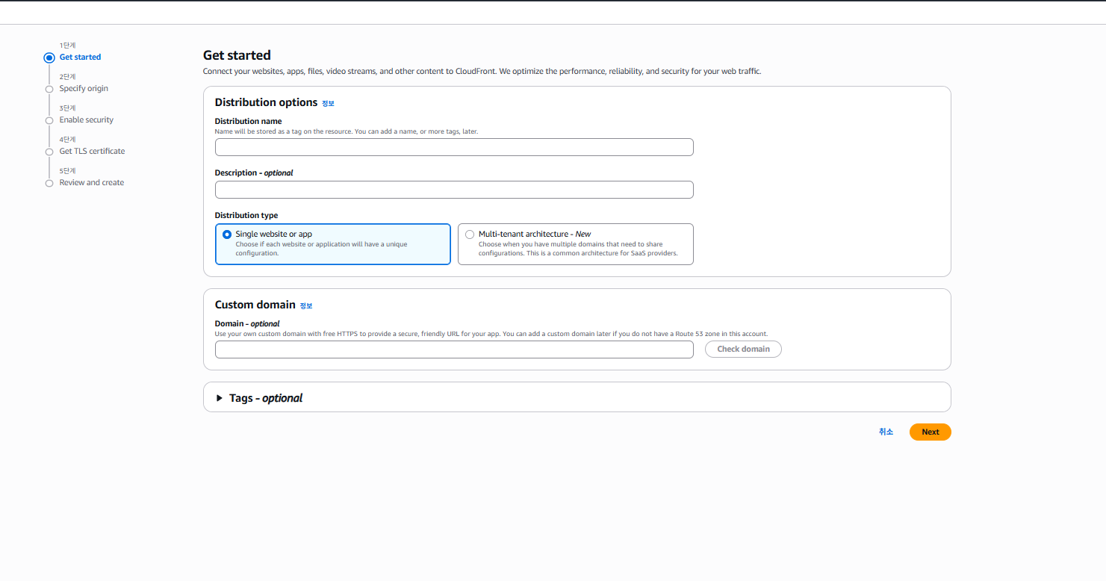1106x581 pixels.
Task: Click the Check domain button
Action: point(743,349)
